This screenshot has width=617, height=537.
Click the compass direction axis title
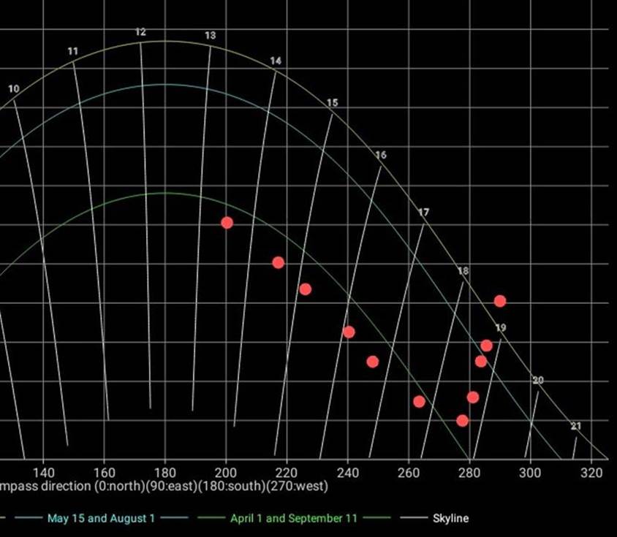164,486
